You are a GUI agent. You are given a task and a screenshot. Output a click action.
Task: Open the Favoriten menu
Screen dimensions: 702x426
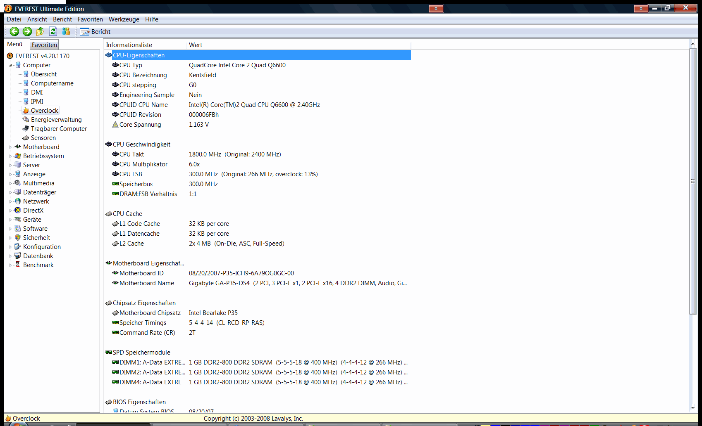coord(90,19)
